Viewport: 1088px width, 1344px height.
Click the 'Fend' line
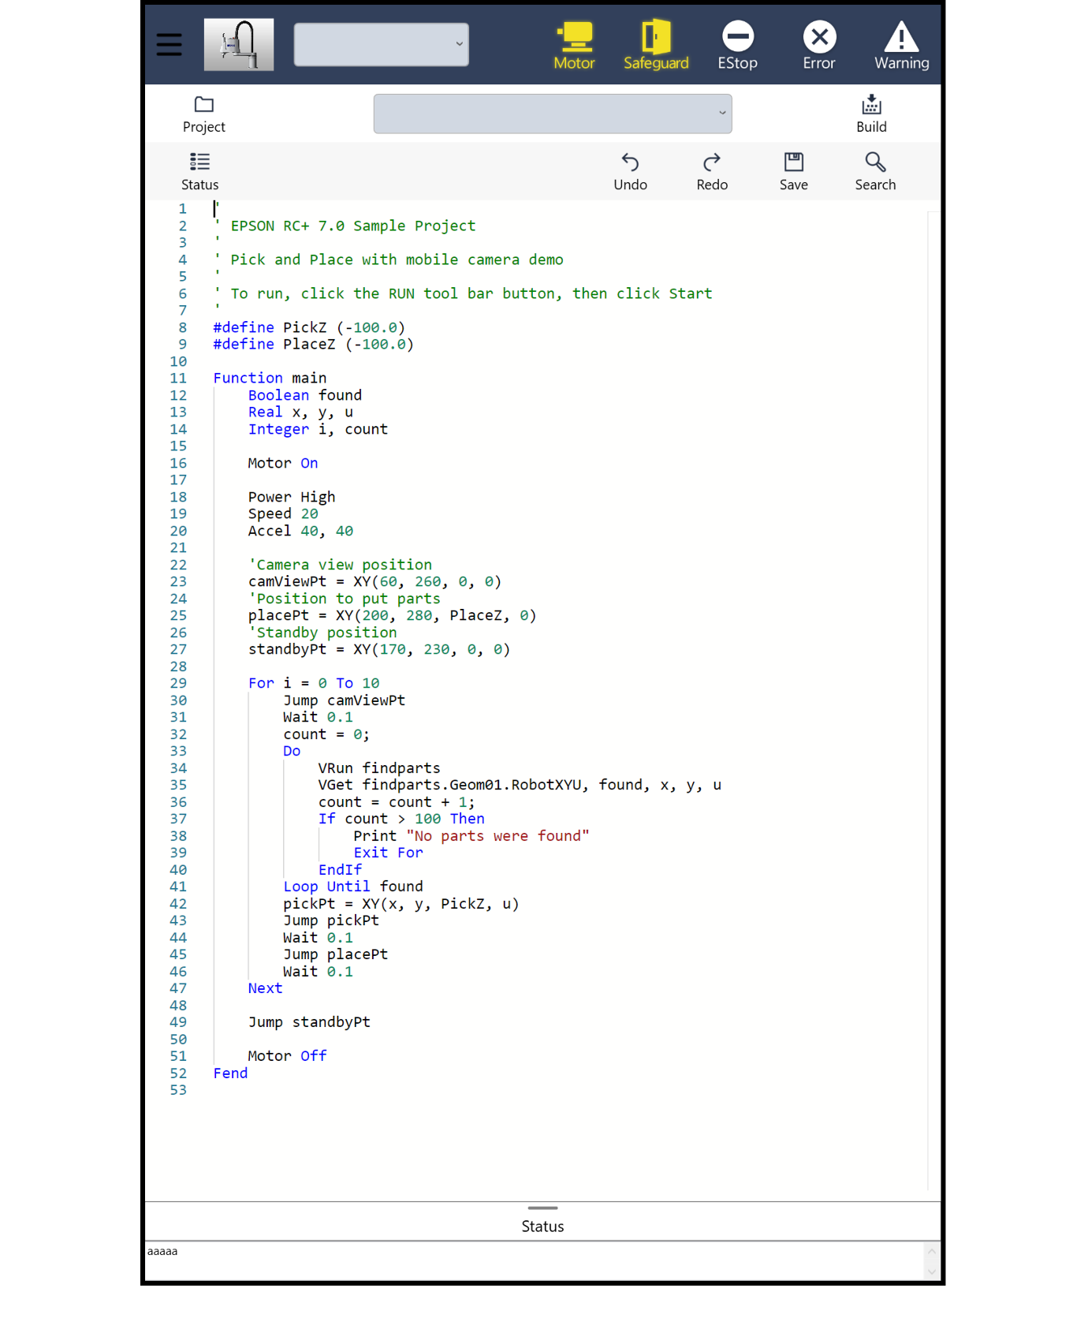tap(230, 1074)
